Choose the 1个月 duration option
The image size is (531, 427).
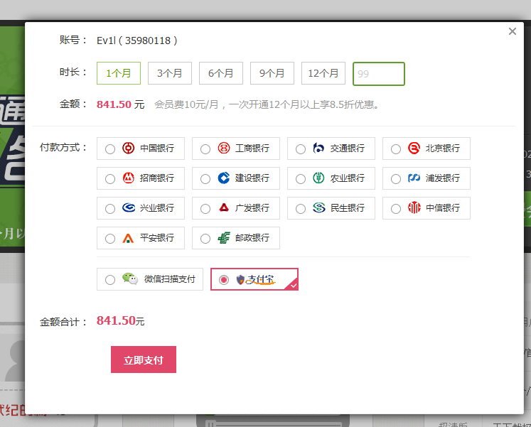(x=119, y=73)
